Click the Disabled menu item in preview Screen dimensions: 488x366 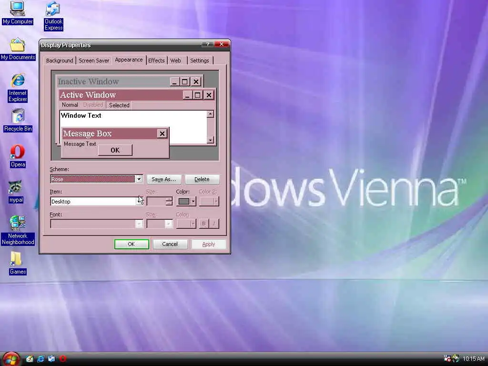click(x=93, y=105)
